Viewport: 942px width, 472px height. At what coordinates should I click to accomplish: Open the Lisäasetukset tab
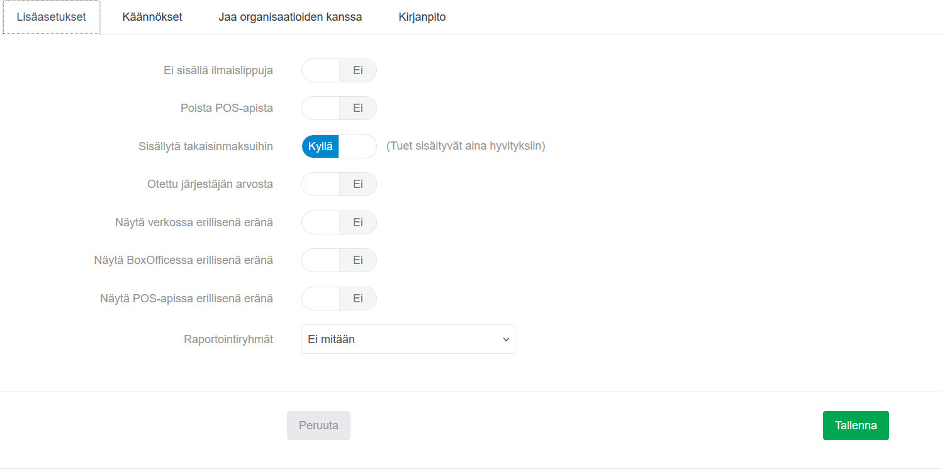[x=52, y=17]
